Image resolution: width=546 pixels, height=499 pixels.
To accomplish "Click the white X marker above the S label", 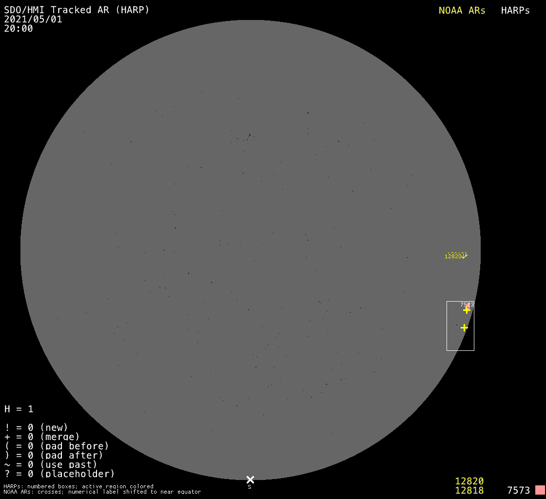I will tap(250, 480).
